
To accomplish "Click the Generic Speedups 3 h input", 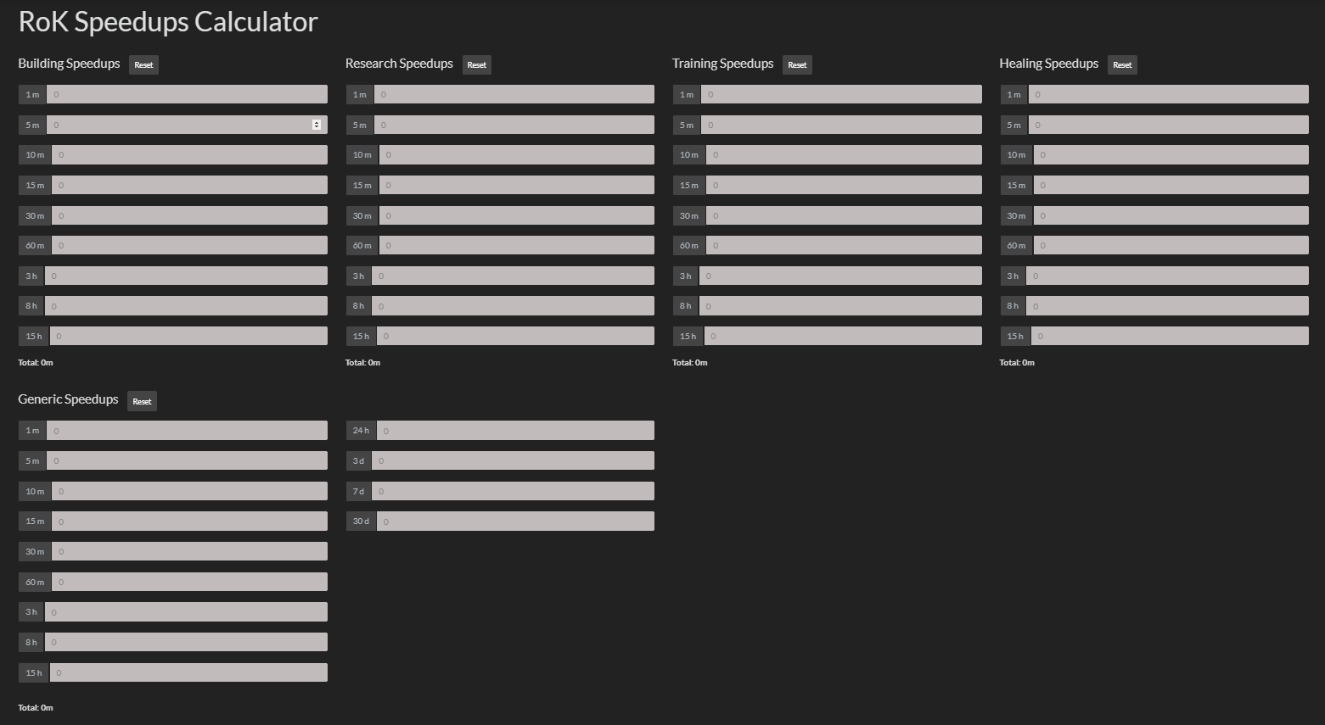I will [x=186, y=611].
